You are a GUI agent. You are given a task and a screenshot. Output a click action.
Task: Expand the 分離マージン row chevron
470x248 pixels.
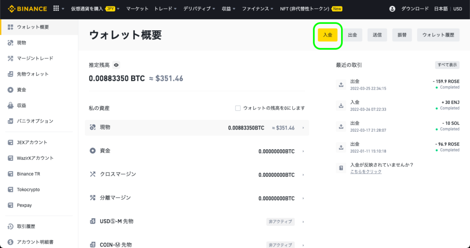(303, 198)
